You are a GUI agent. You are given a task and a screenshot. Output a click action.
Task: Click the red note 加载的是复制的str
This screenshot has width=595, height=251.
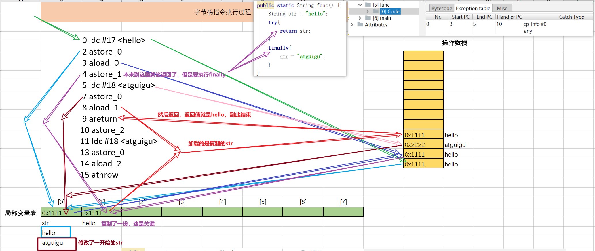click(210, 143)
